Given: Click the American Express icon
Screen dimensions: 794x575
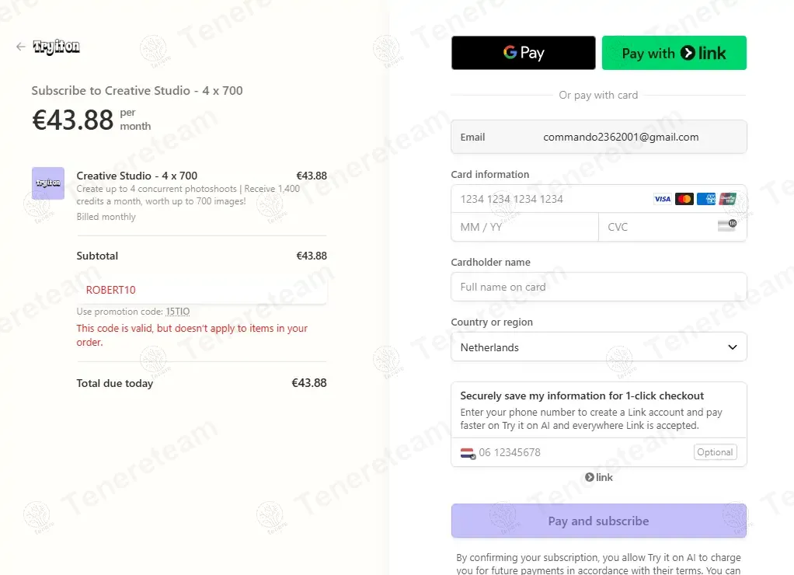Looking at the screenshot, I should (x=705, y=199).
